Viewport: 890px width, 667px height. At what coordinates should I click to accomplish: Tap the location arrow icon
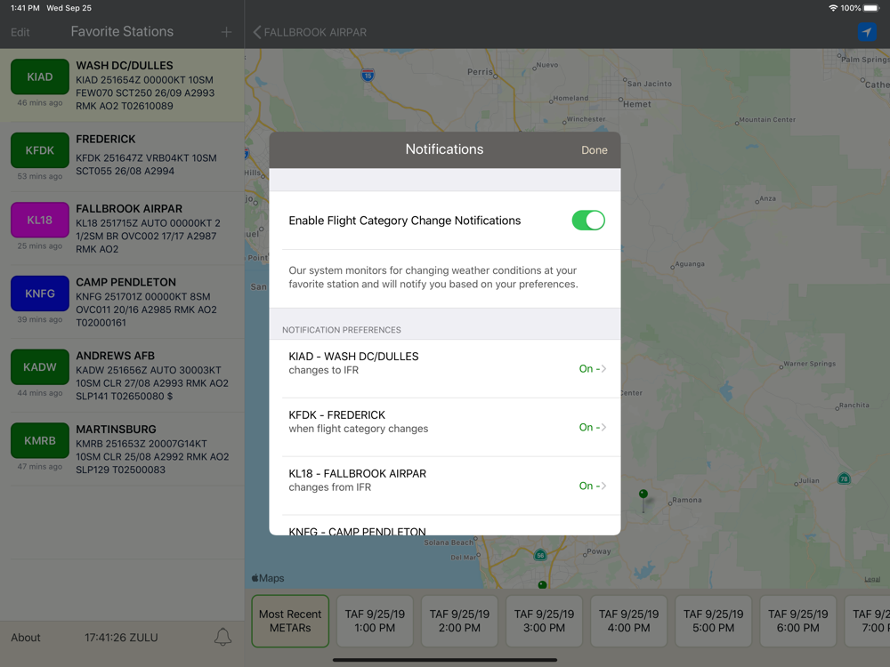pos(867,32)
